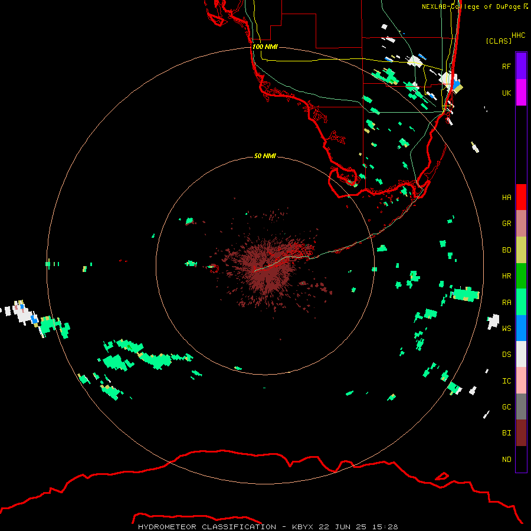Click the UK magenta legend swatch
Screen dimensions: 531x531
pos(521,93)
